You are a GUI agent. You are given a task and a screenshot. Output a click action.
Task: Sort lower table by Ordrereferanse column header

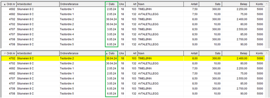pos(82,53)
